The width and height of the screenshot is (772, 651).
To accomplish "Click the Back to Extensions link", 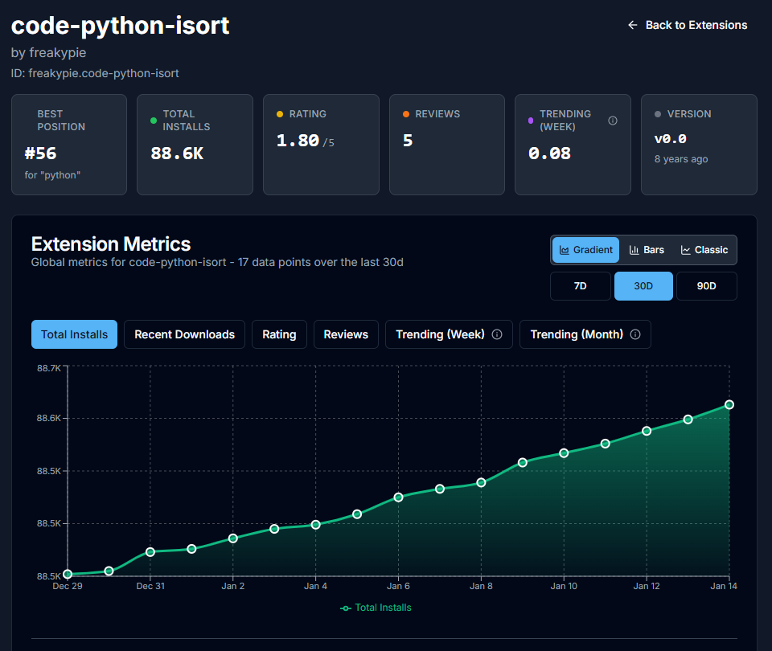I will point(696,25).
